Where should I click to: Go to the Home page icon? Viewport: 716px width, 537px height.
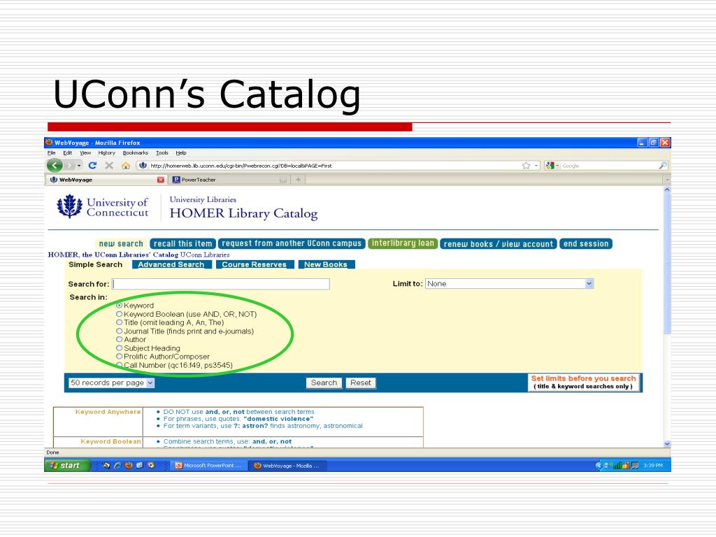click(126, 166)
